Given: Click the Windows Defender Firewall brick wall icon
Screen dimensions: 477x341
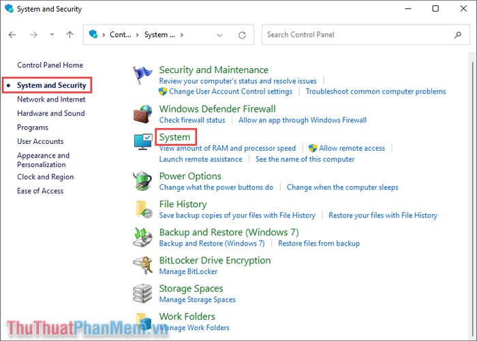Looking at the screenshot, I should pyautogui.click(x=142, y=114).
